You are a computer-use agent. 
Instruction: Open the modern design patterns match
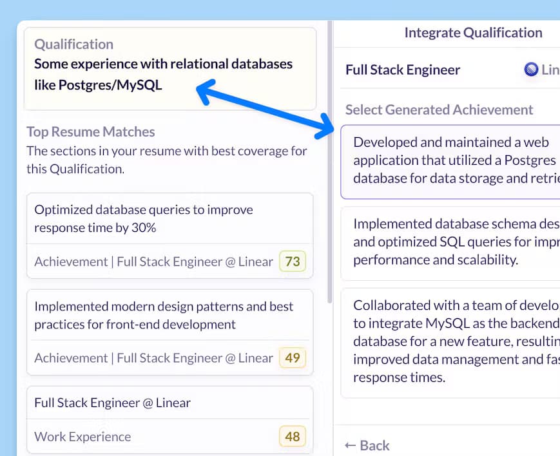pos(170,332)
